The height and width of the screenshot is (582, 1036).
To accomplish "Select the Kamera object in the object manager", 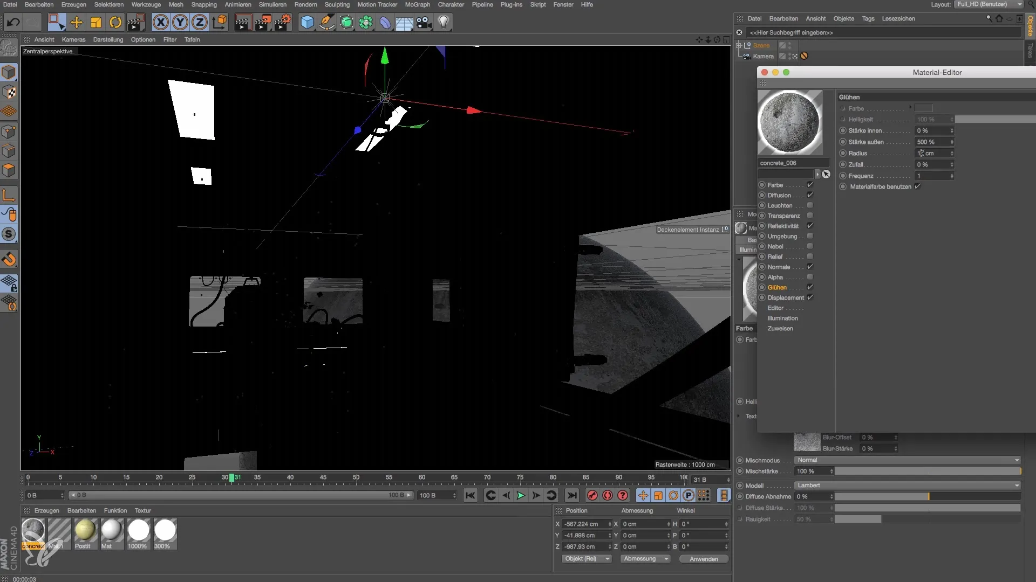I will pyautogui.click(x=763, y=56).
